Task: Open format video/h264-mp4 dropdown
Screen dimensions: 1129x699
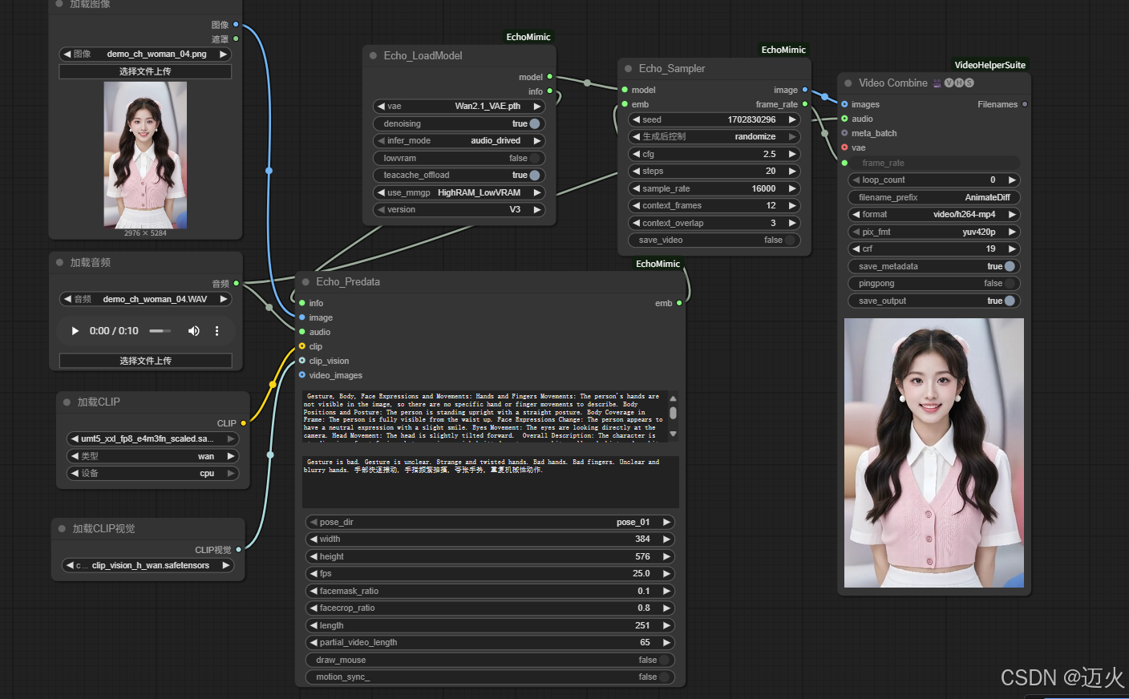Action: click(x=934, y=215)
